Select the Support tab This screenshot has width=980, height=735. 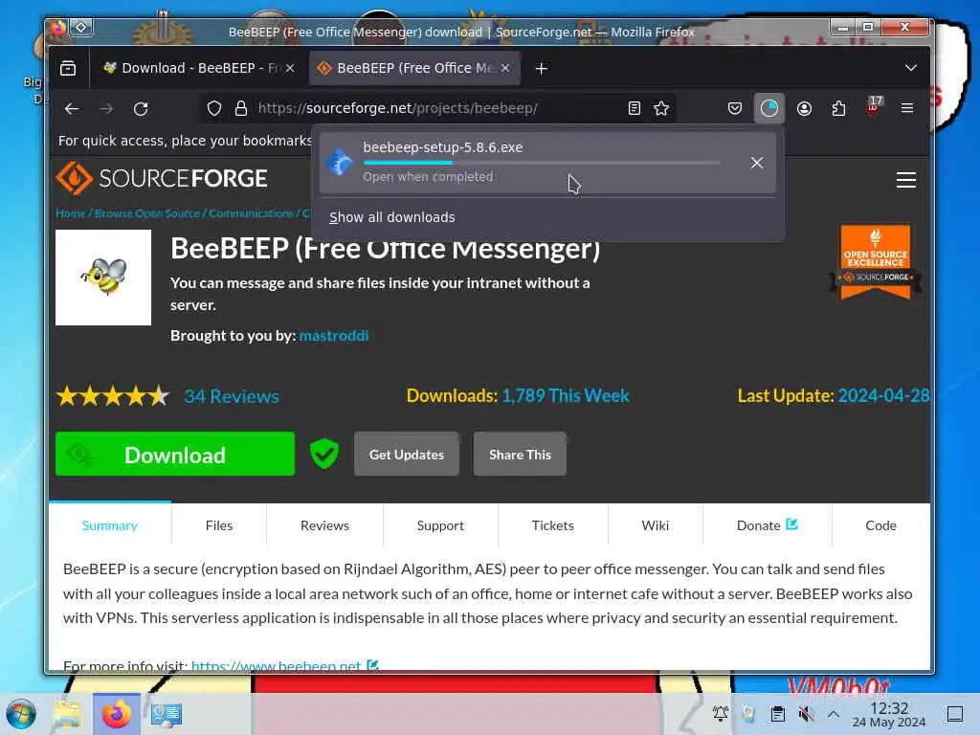[x=440, y=525]
